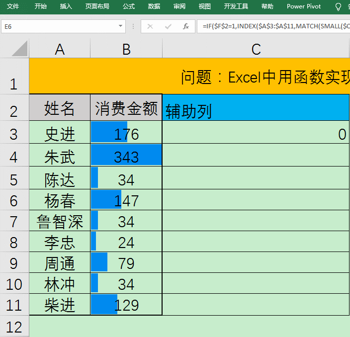The height and width of the screenshot is (337, 350).
Task: Click the formula bar cancel X icon
Action: coord(150,26)
